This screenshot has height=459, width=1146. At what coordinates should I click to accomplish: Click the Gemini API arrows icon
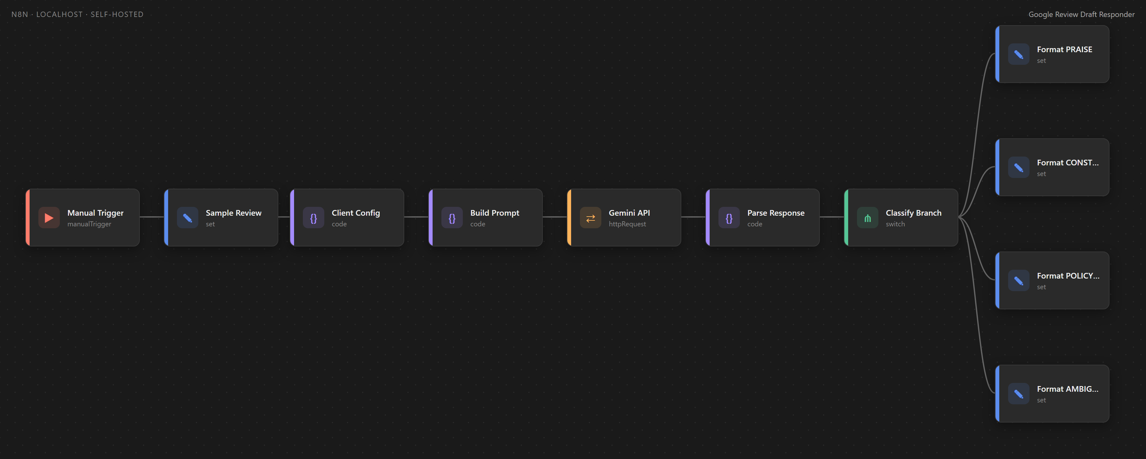pos(590,218)
